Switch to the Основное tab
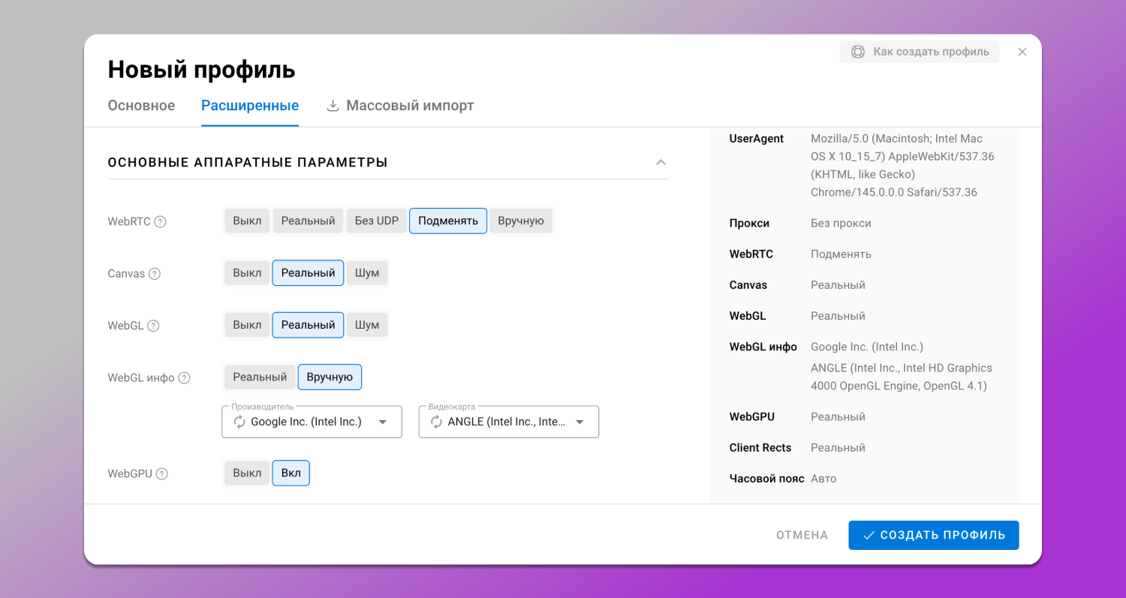Image resolution: width=1126 pixels, height=598 pixels. coord(141,106)
